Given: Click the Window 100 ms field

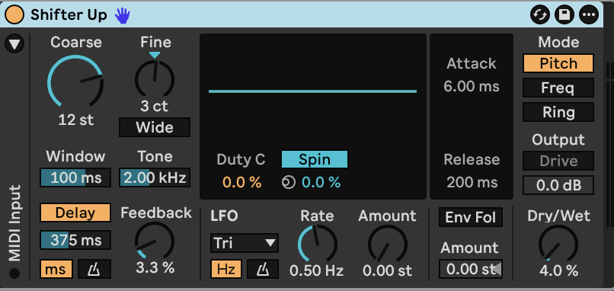Looking at the screenshot, I should 75,177.
